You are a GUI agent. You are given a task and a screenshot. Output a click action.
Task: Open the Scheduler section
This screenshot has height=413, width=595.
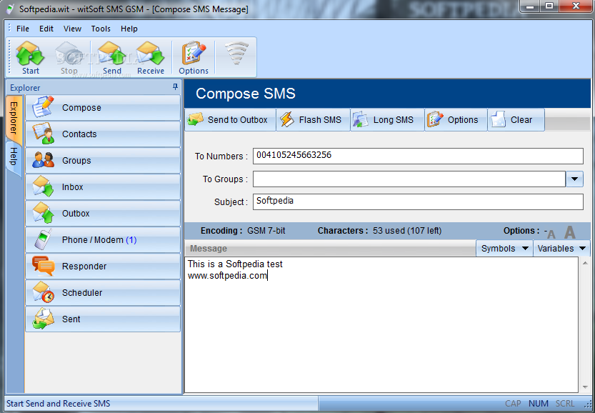pos(103,293)
